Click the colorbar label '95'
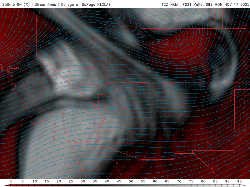250x187 pixels. (239, 181)
